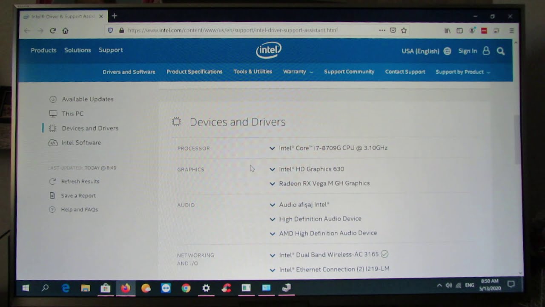
Task: Launch Microsoft Edge from the taskbar
Action: 66,288
